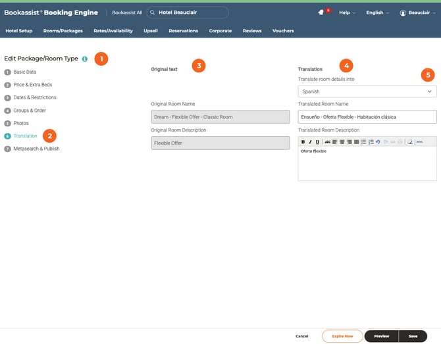
Task: Open the translation language dropdown showing Spanish
Action: point(367,92)
